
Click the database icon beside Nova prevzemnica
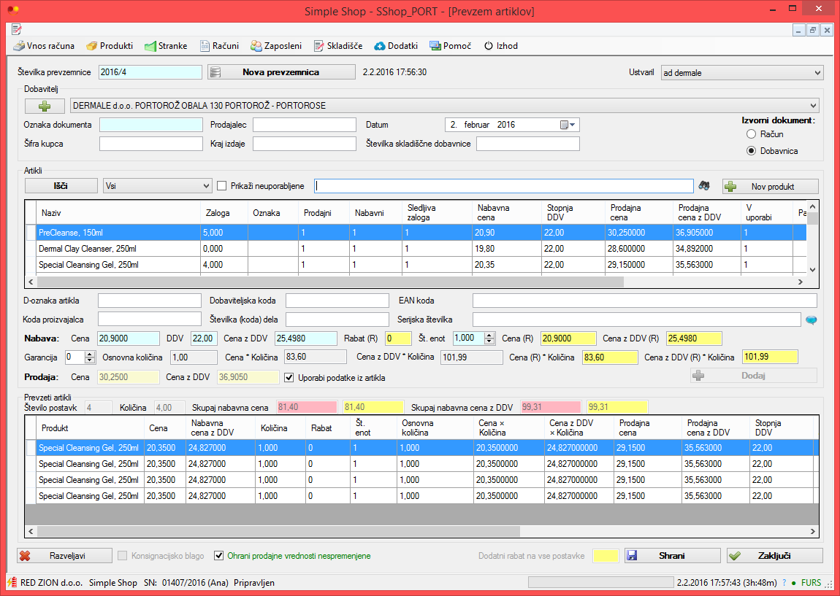point(215,72)
